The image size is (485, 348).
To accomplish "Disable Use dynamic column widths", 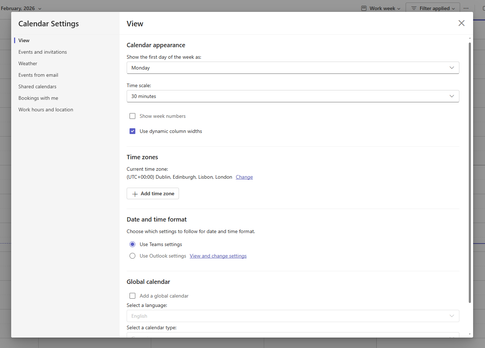I will pos(132,131).
